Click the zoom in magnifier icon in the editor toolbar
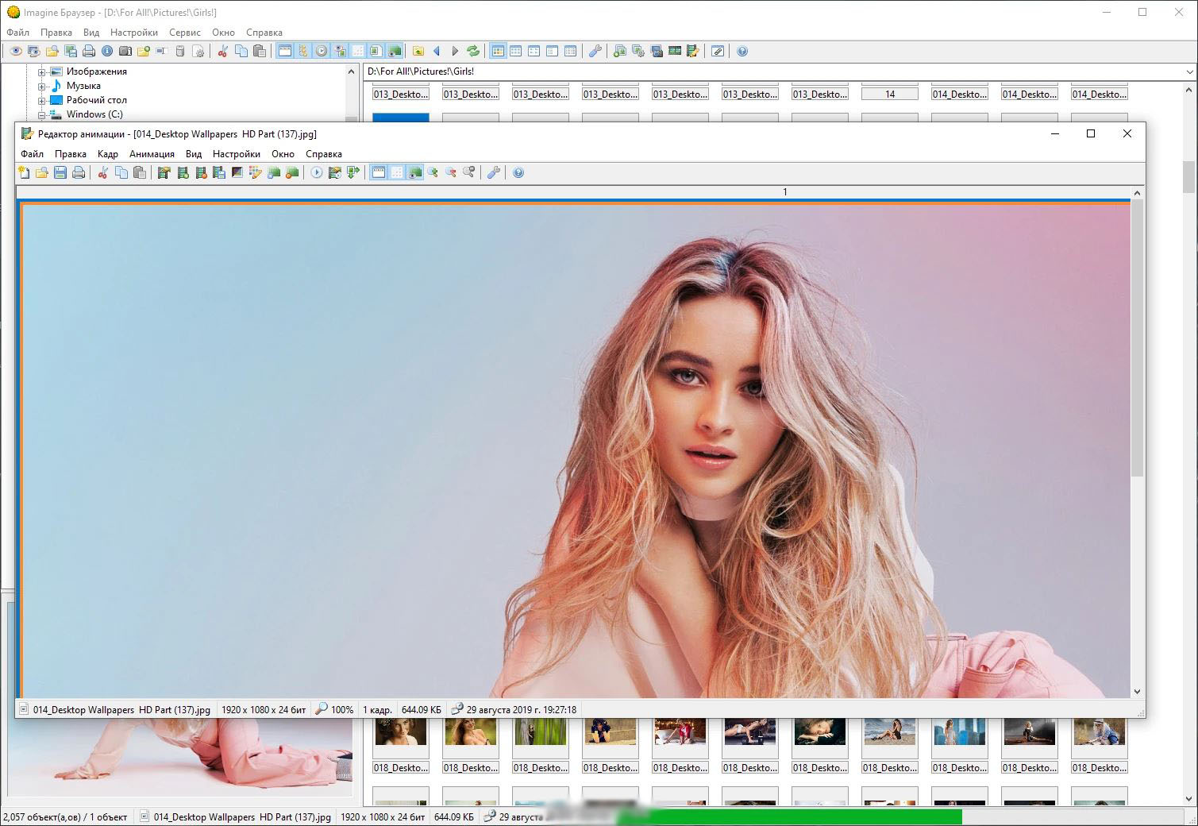Viewport: 1198px width, 826px height. [x=433, y=172]
